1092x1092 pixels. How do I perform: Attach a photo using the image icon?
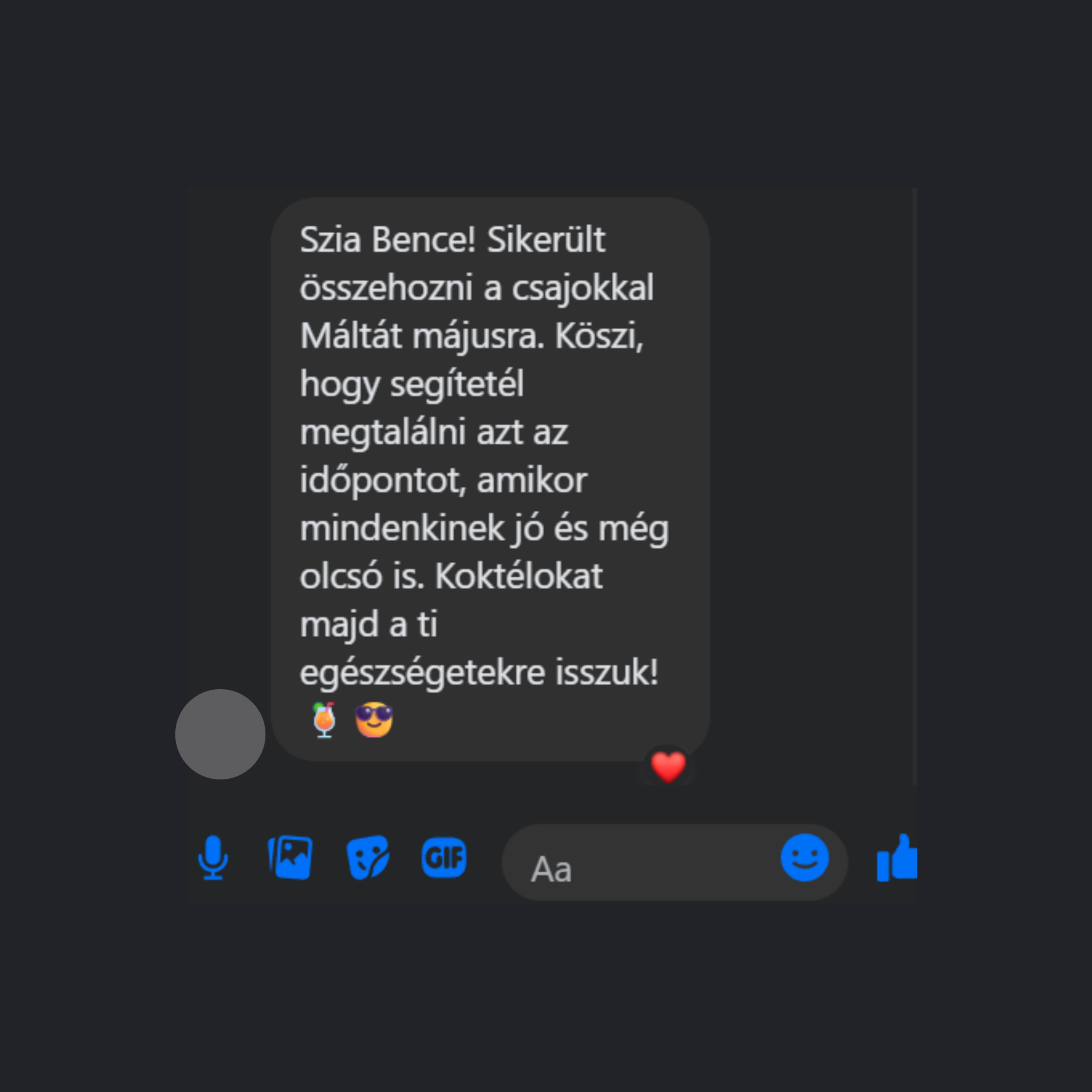click(x=290, y=857)
